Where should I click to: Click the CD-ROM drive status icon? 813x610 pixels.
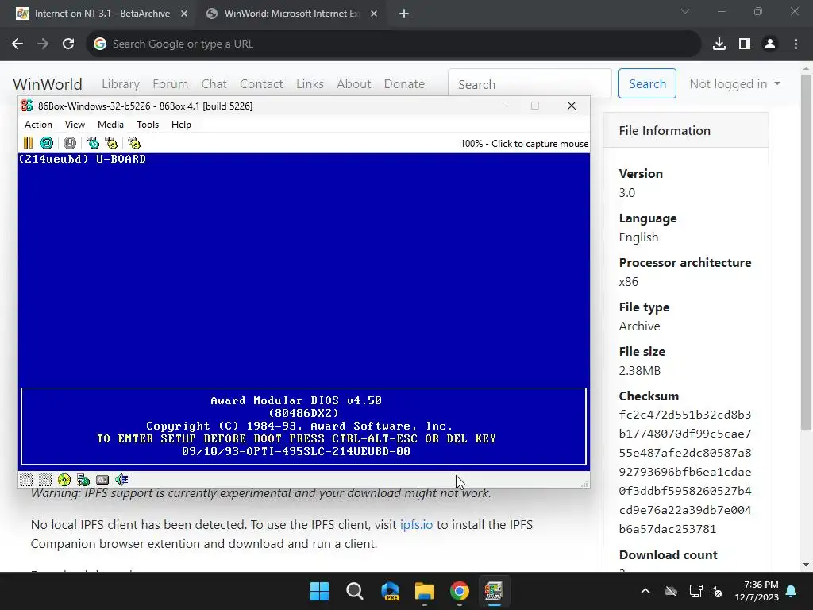(x=64, y=480)
